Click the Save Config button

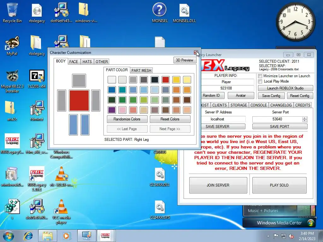coord(271,96)
